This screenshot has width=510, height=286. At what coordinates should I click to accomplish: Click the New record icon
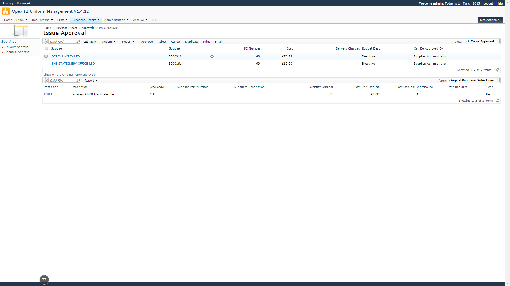(86, 42)
